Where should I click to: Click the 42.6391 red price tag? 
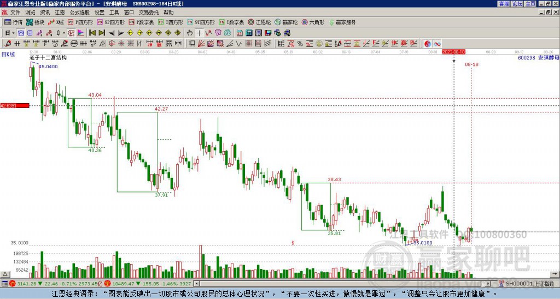[x=15, y=106]
